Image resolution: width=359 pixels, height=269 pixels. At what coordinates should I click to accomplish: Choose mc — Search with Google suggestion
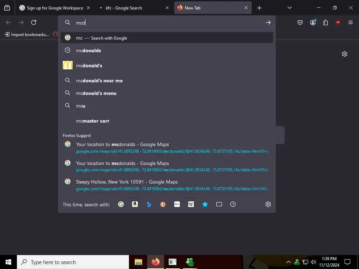tap(167, 38)
